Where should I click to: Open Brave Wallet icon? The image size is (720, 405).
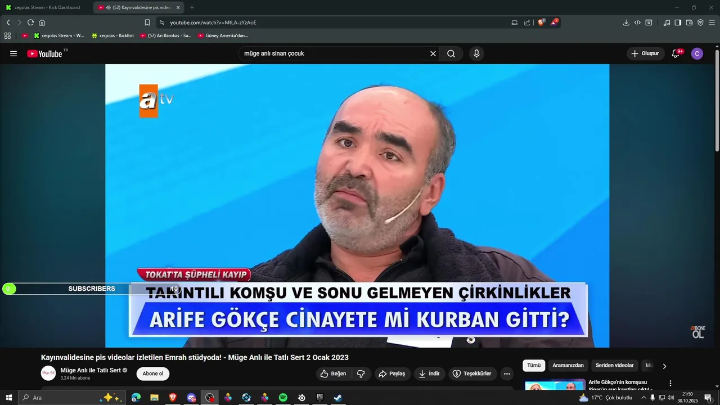pyautogui.click(x=689, y=22)
